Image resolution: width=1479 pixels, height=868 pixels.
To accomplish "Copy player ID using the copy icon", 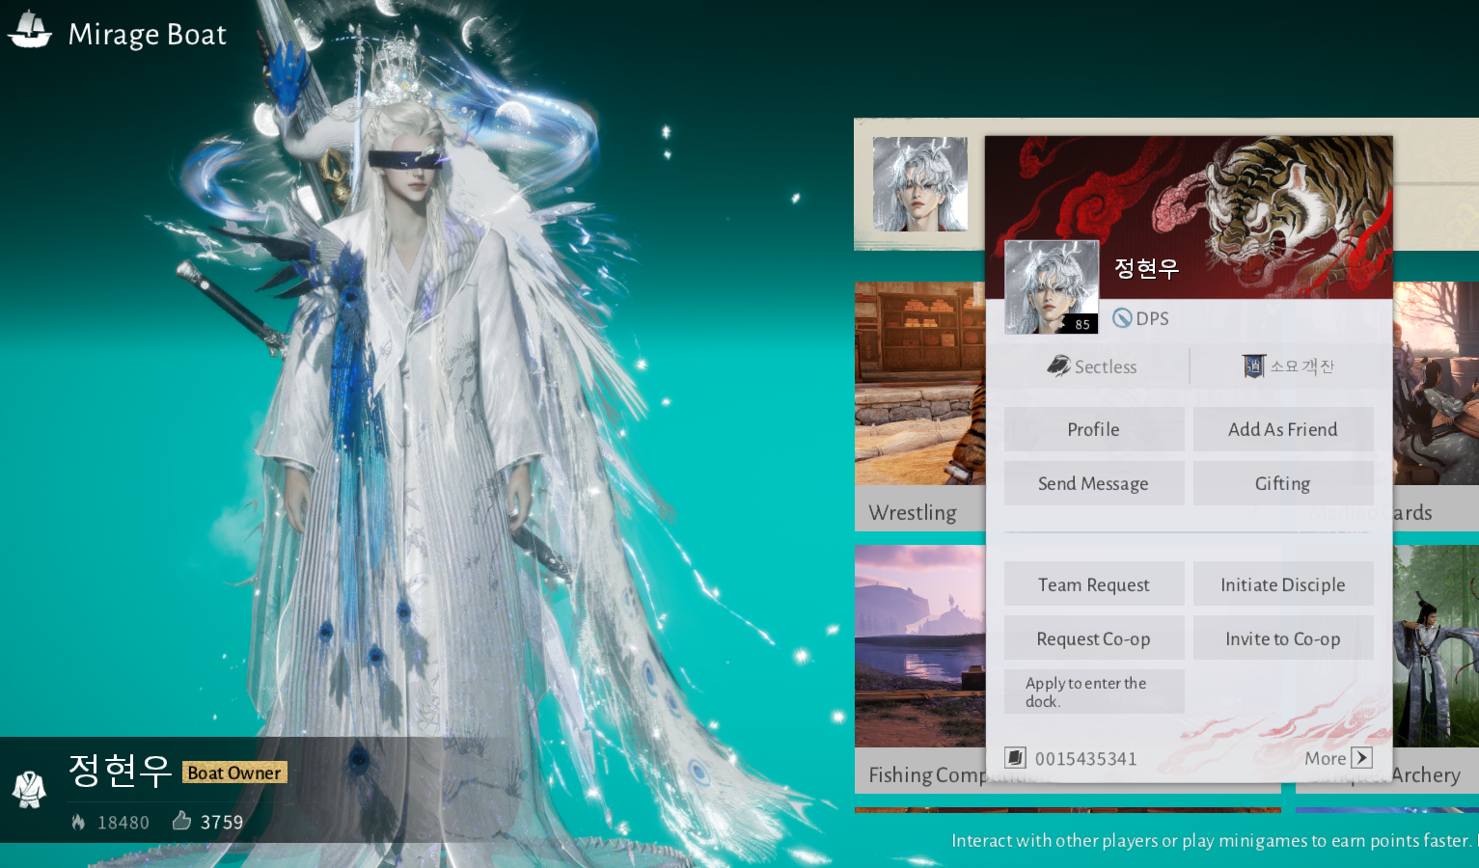I will 1015,758.
